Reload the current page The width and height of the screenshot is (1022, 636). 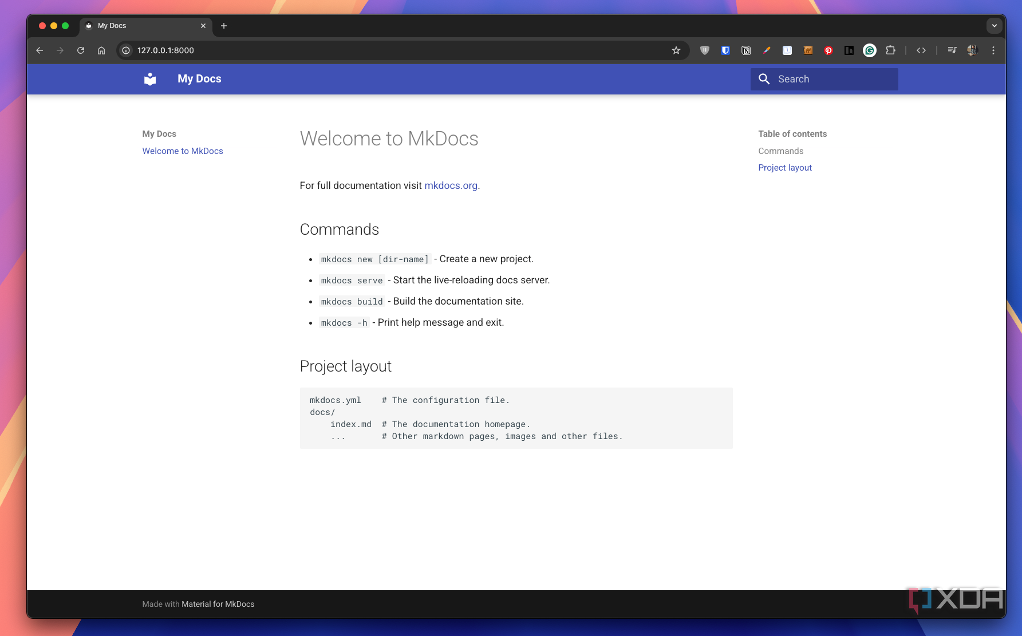(x=81, y=50)
